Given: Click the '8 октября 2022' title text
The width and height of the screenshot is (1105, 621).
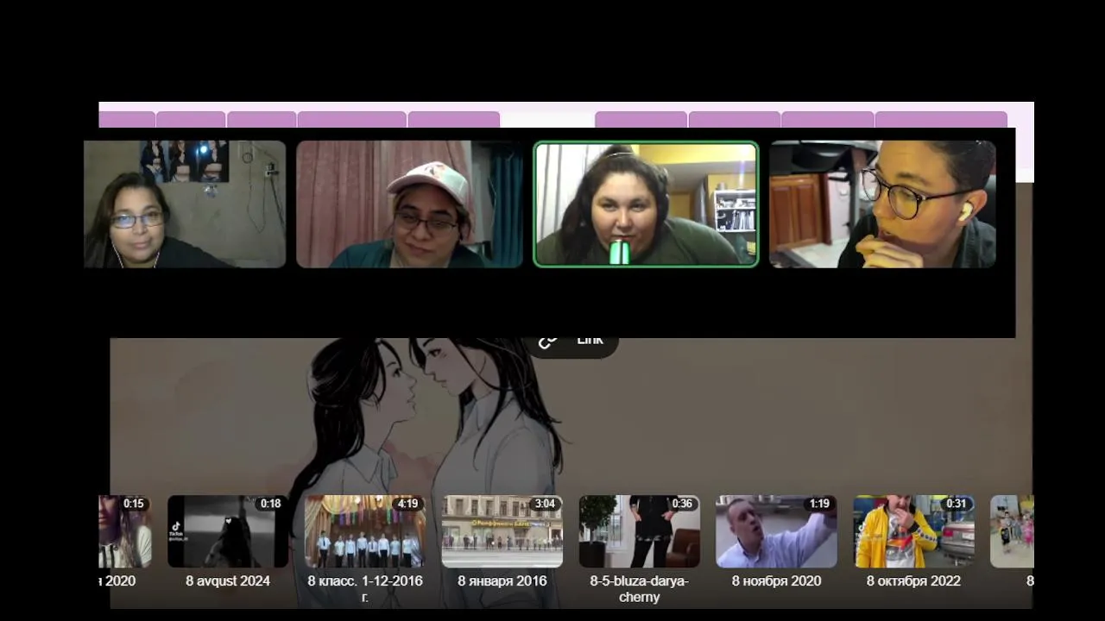Looking at the screenshot, I should tap(914, 581).
